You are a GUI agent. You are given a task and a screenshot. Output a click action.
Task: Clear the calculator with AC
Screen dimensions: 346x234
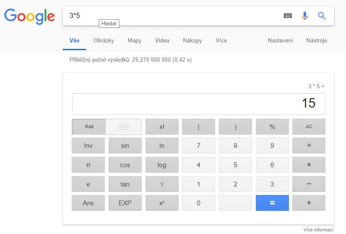(309, 127)
